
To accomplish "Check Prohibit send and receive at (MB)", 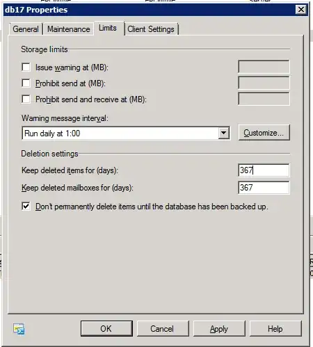I will pos(26,99).
